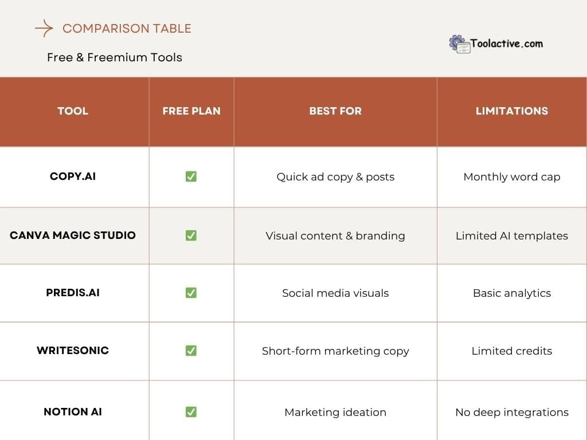Click the card icon under the Toolactive gear
This screenshot has height=440, width=587.
(x=463, y=48)
